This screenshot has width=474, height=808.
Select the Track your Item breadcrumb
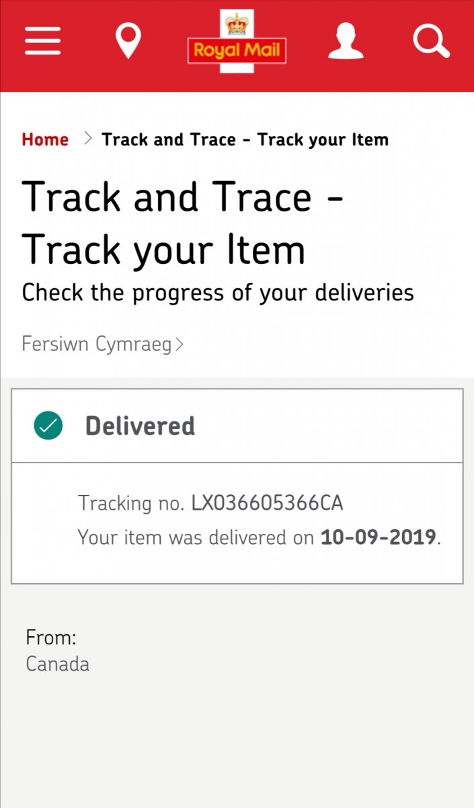coord(245,140)
